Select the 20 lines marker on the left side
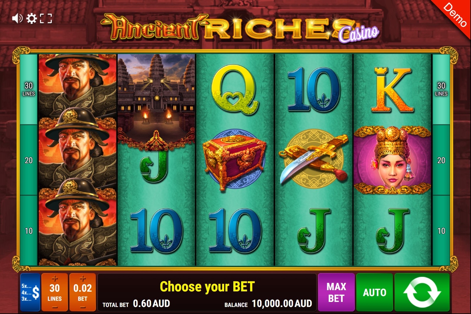Screen dimensions: 471x314 pyautogui.click(x=29, y=160)
